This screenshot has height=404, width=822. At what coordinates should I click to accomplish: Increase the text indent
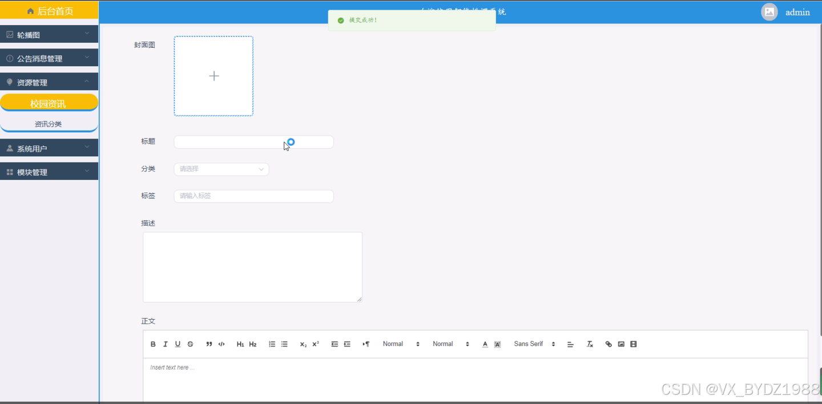[347, 344]
